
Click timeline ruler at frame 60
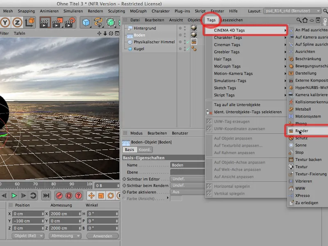tap(17, 184)
